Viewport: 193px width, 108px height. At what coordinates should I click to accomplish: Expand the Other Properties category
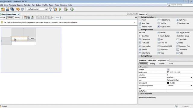pyautogui.click(x=139, y=94)
